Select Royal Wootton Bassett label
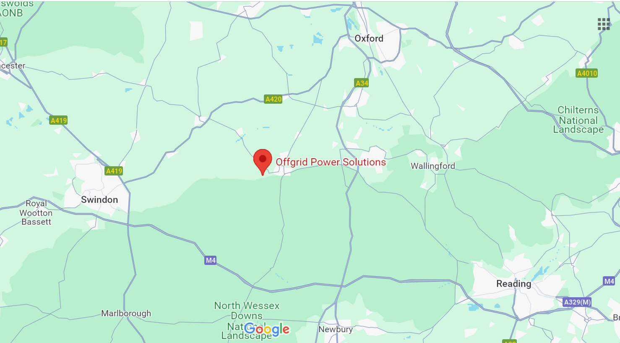The height and width of the screenshot is (343, 620). click(x=36, y=212)
